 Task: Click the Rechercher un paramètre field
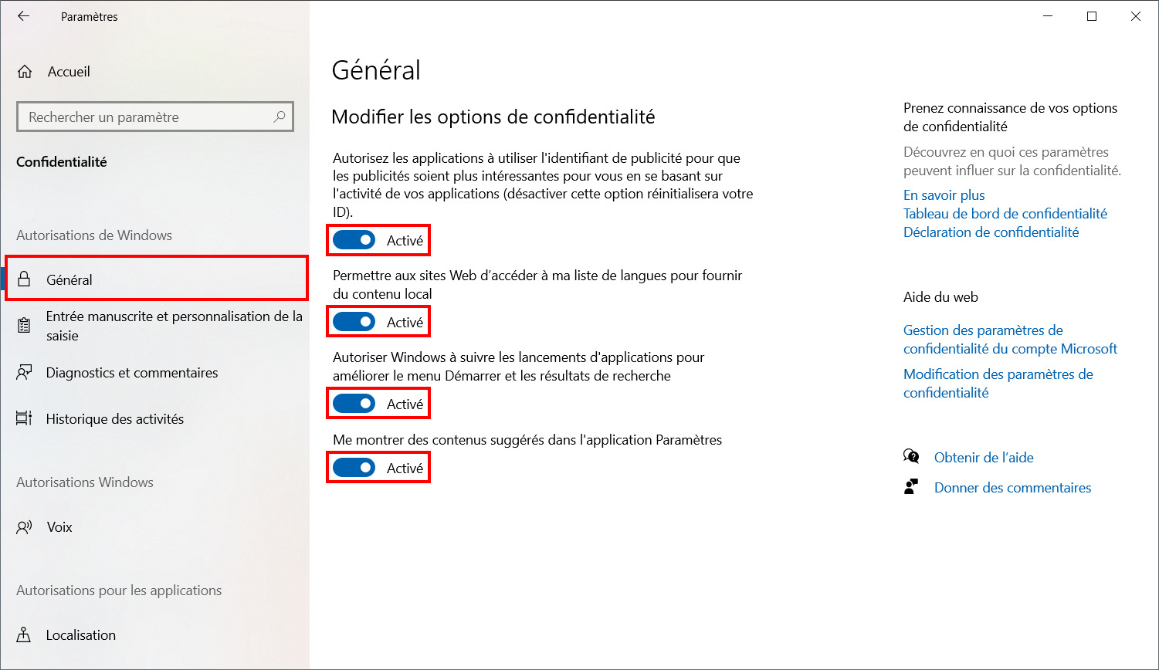tap(155, 117)
